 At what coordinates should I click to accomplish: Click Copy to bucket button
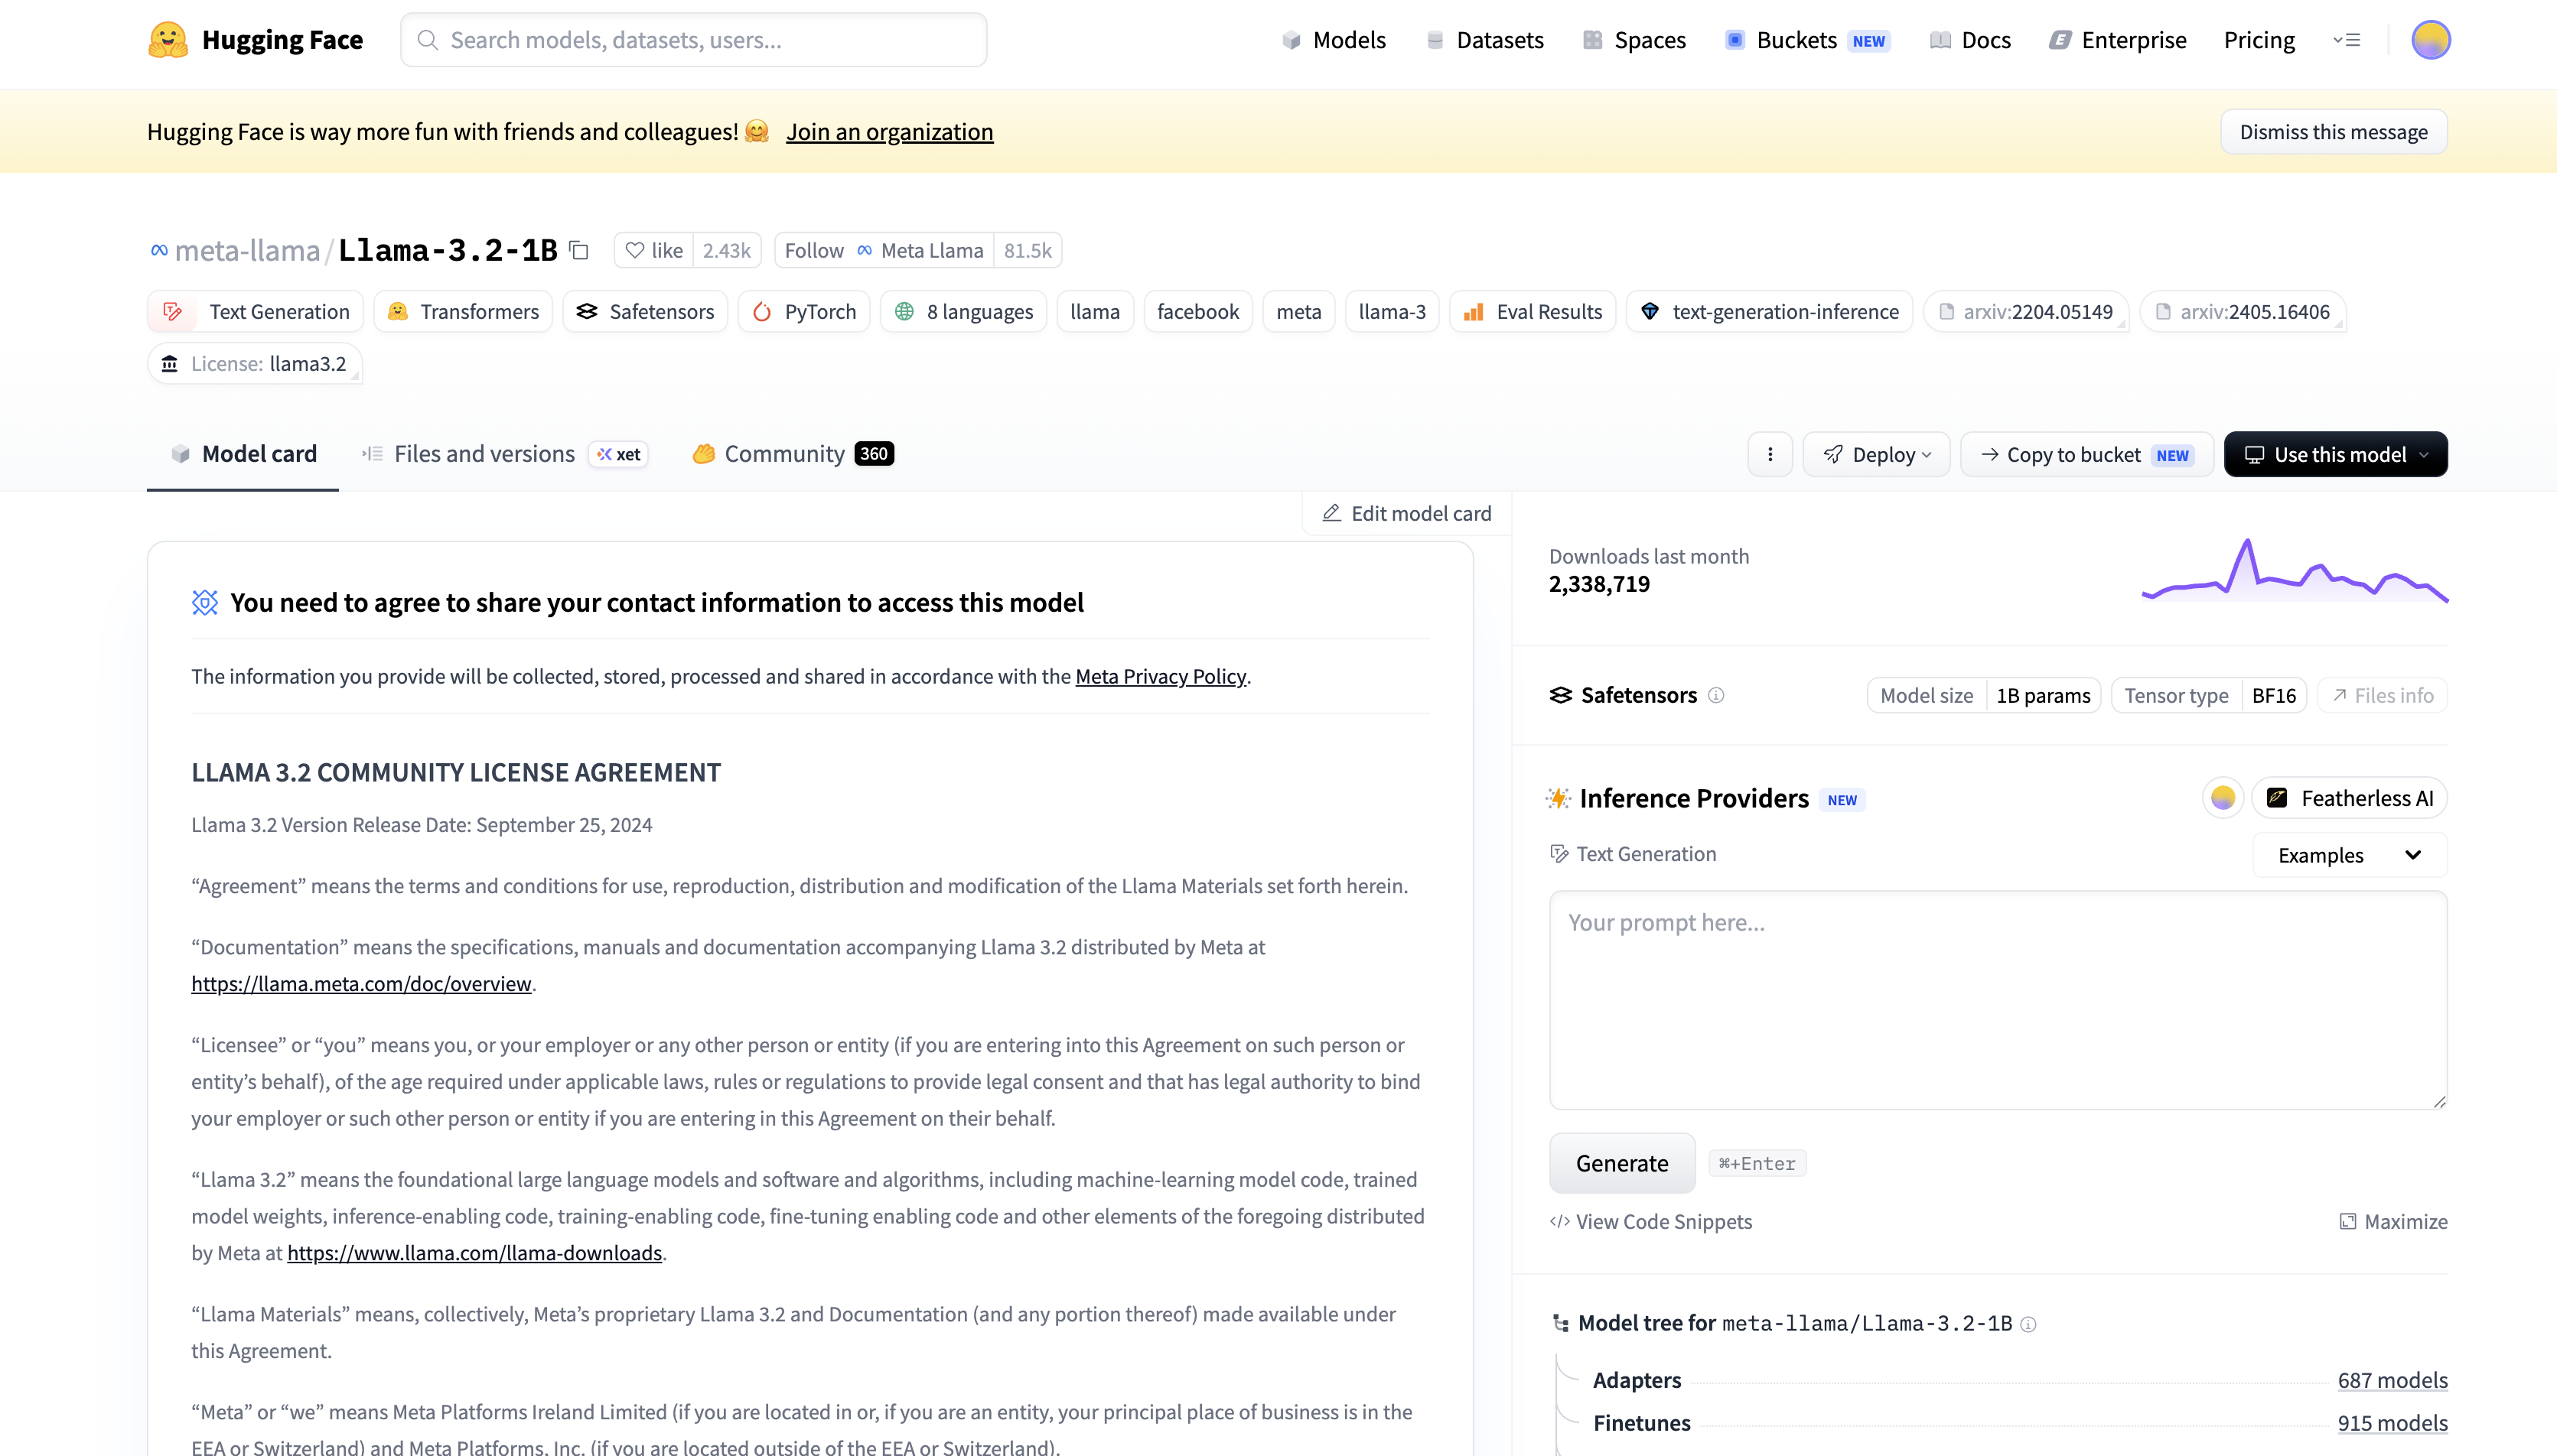tap(2086, 454)
